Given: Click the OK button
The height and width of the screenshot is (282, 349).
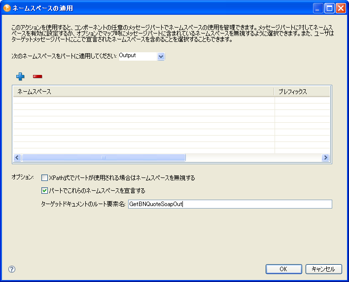Looking at the screenshot, I should pyautogui.click(x=284, y=269).
